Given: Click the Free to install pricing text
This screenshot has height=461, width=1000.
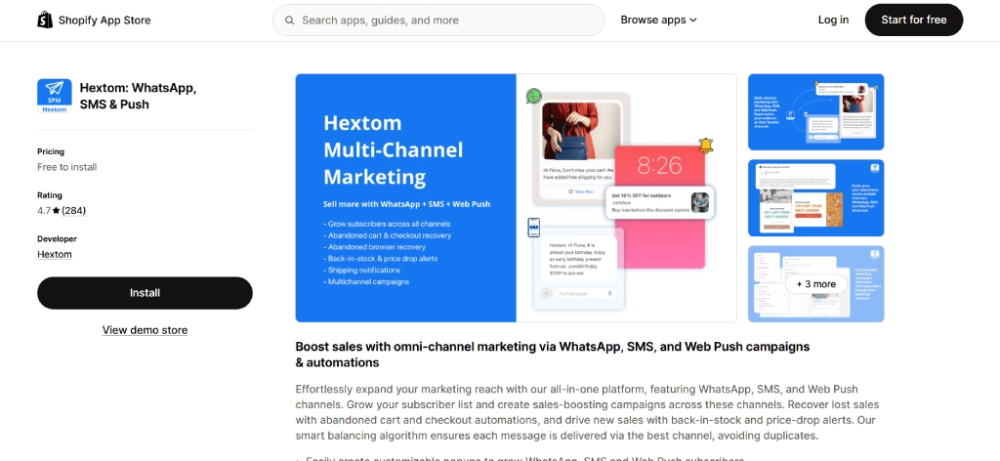Looking at the screenshot, I should [x=67, y=167].
